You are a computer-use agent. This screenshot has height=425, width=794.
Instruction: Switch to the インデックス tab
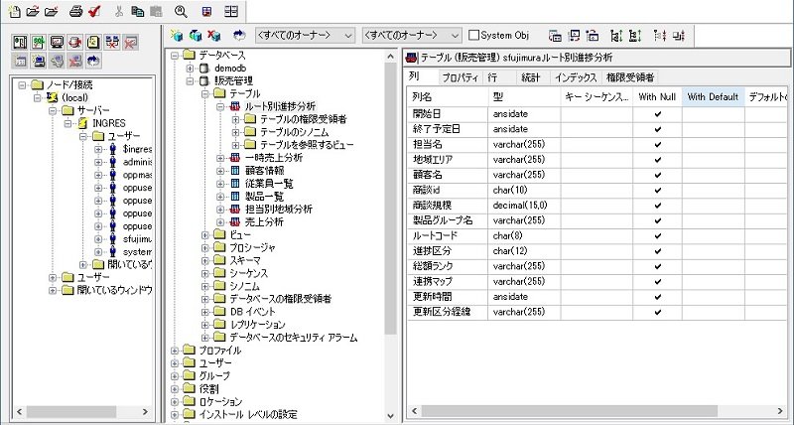tap(576, 77)
